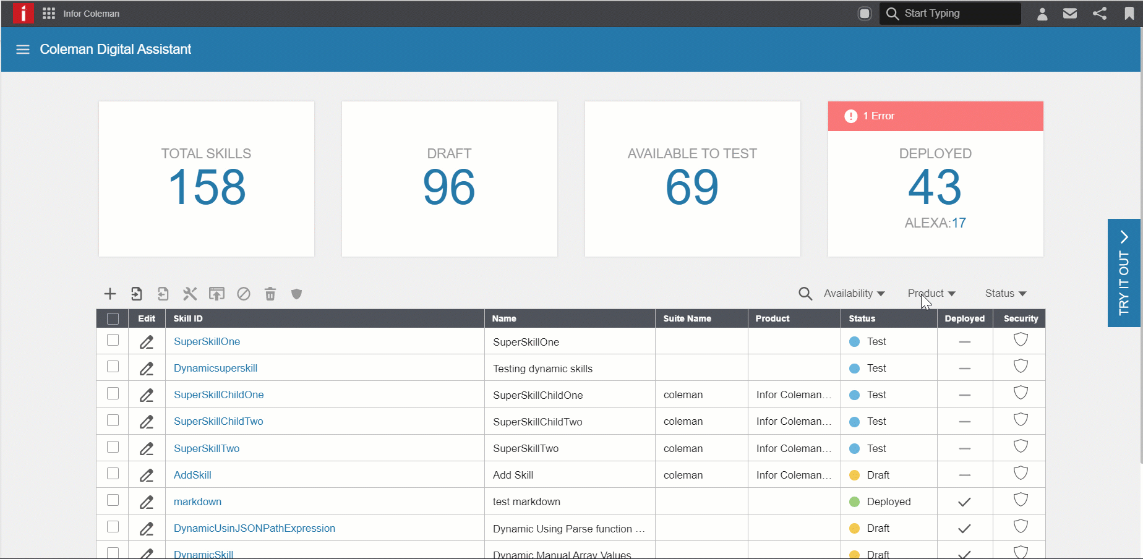Open the Infor app launcher grid
The image size is (1143, 559).
point(49,14)
